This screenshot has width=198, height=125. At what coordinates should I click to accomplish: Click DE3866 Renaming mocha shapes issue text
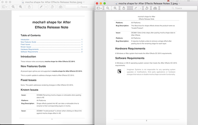coord(59,96)
